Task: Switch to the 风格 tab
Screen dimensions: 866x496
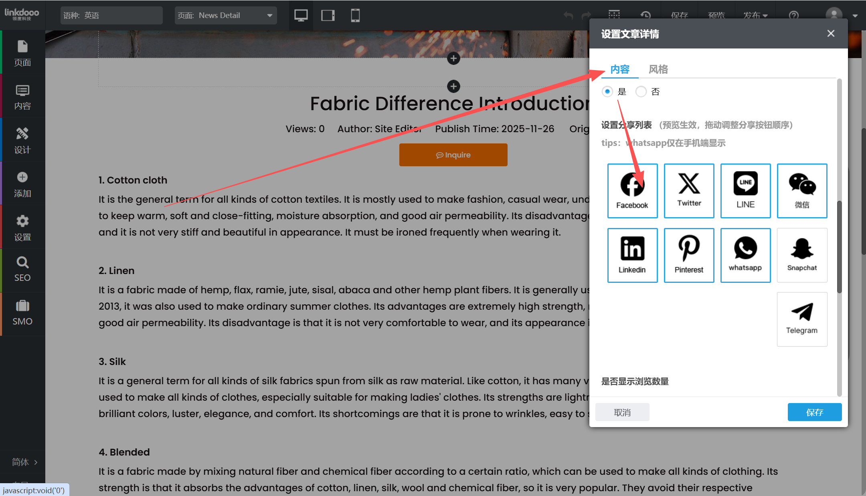Action: pyautogui.click(x=658, y=69)
